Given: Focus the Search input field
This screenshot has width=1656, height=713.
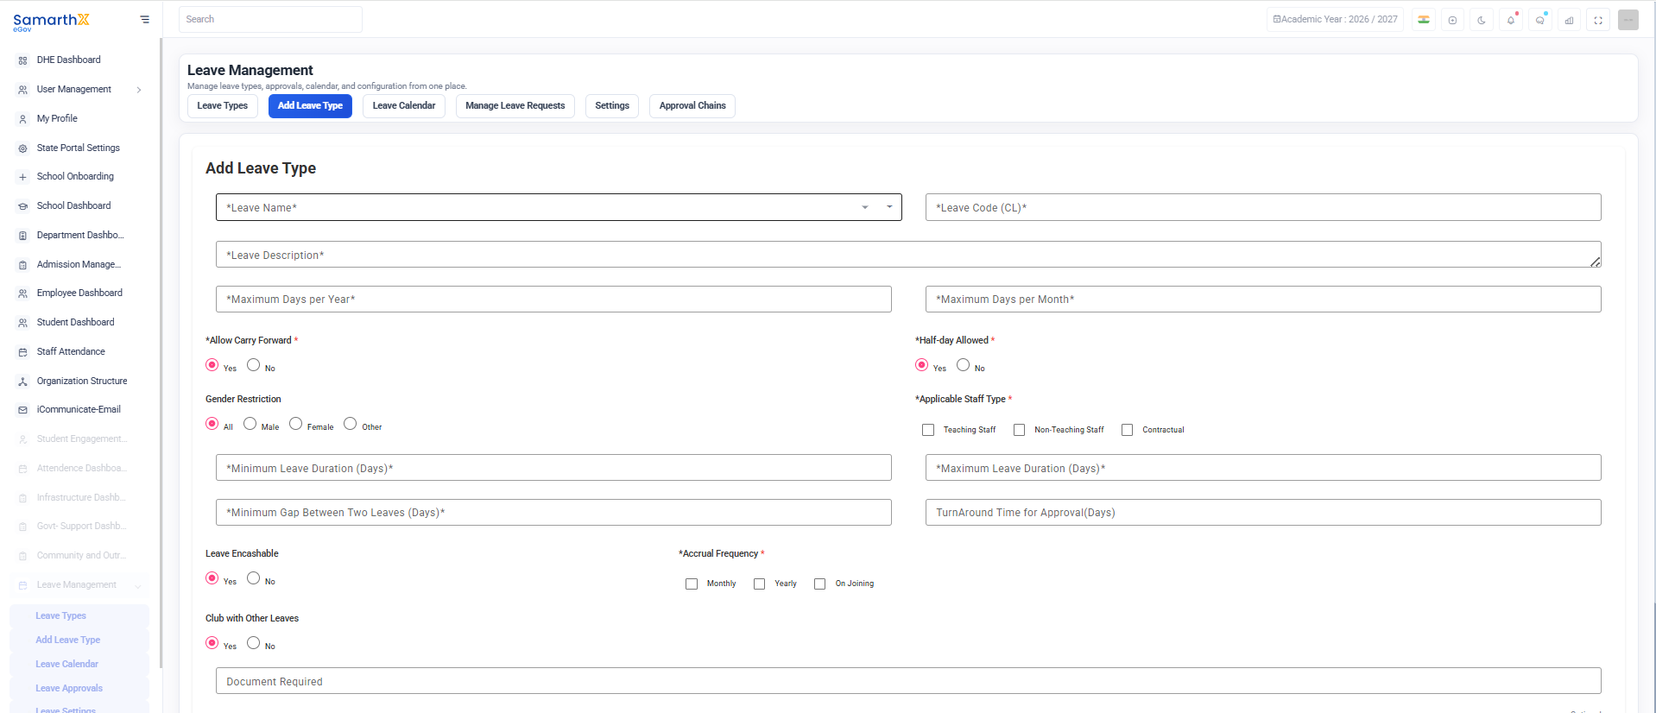Looking at the screenshot, I should [270, 20].
